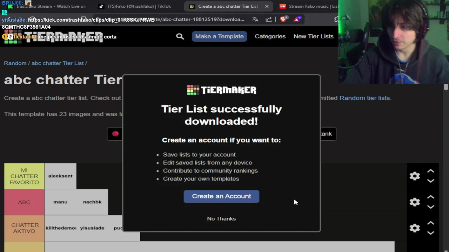Move ABC row down
The width and height of the screenshot is (449, 252).
(431, 207)
